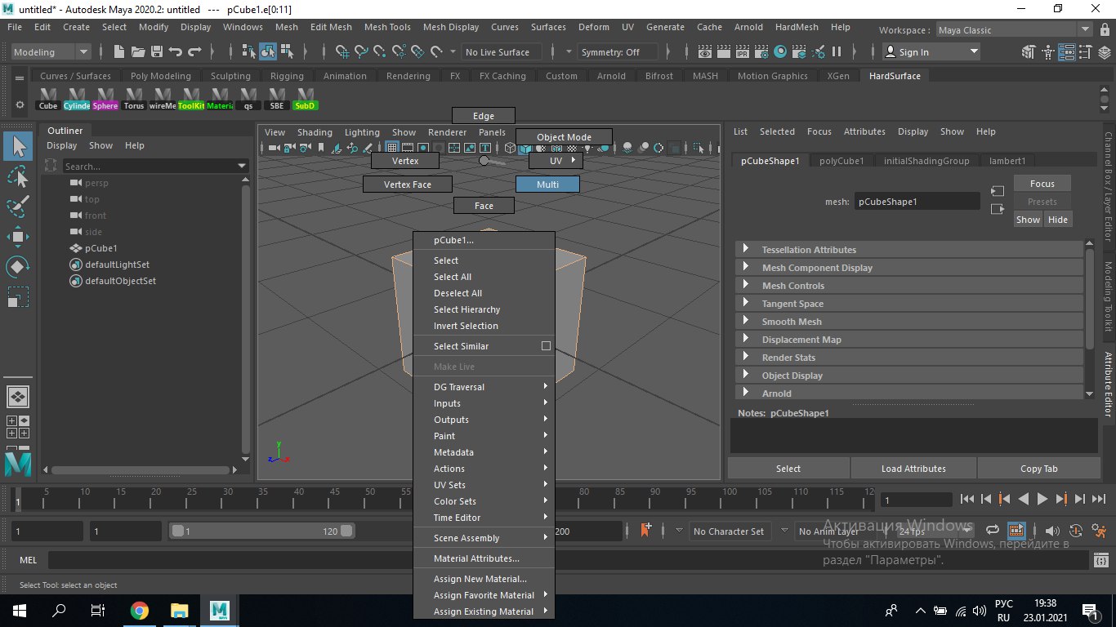The width and height of the screenshot is (1116, 627).
Task: Open the Poly Modeling shelf tab
Action: point(160,76)
